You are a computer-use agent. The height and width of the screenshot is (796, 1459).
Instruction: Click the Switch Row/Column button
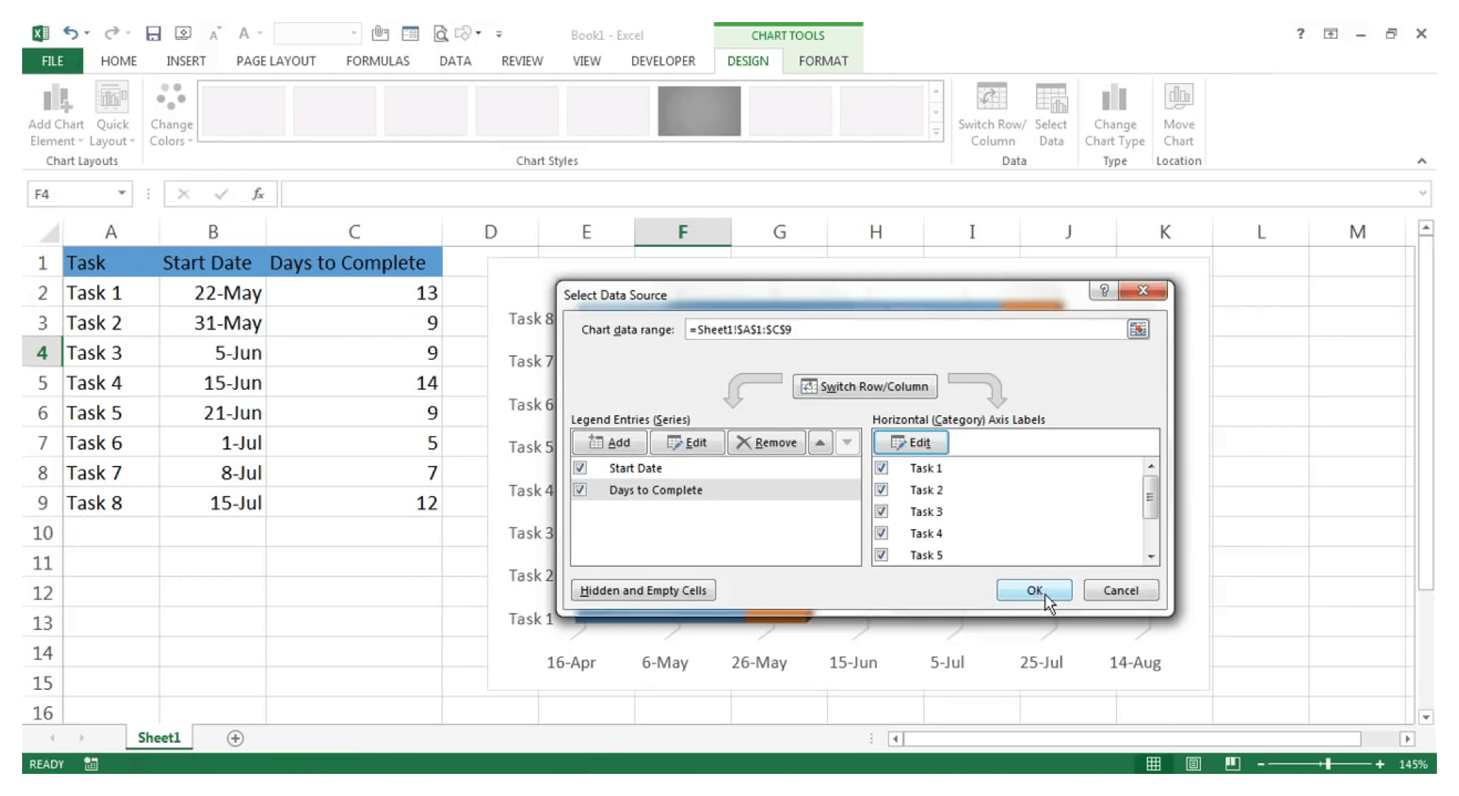[x=865, y=385]
